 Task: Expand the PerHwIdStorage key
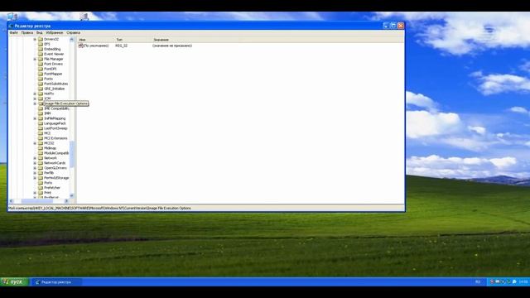pos(35,178)
